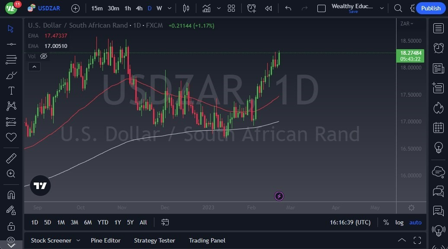Open the ZAR currency dropdown on the price axis
The width and height of the screenshot is (448, 249).
coord(406,24)
